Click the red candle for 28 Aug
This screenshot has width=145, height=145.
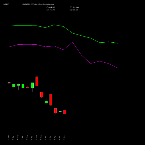[41, 95]
